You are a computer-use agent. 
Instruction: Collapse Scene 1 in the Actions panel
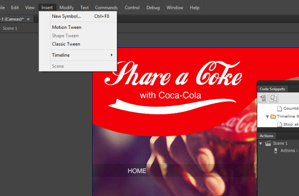point(260,143)
